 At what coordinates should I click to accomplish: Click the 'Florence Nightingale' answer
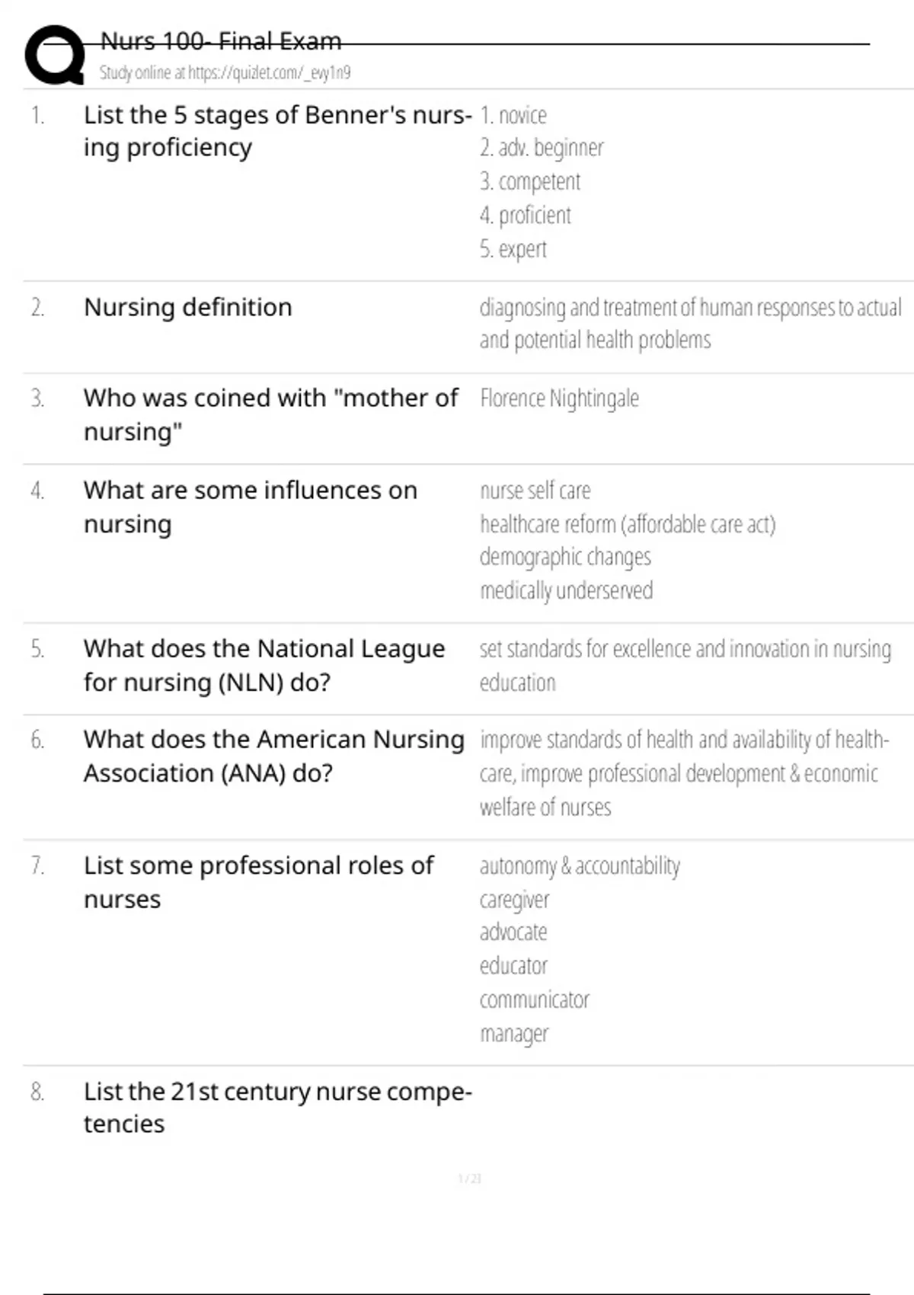[x=559, y=398]
